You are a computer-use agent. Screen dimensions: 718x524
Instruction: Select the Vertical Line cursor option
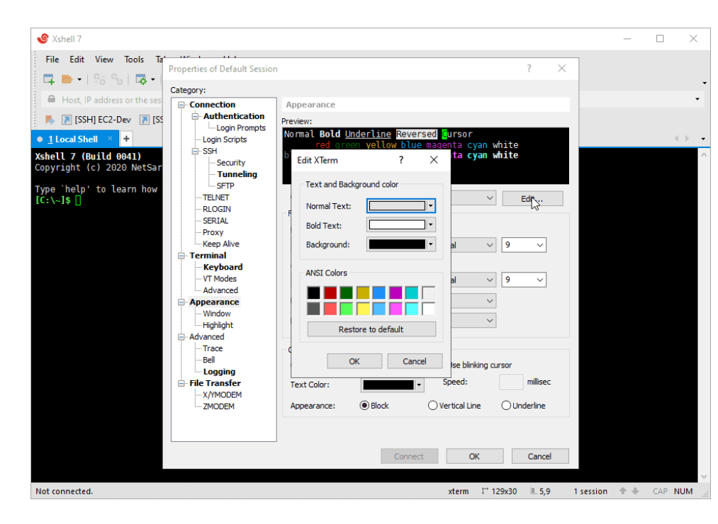tap(432, 406)
